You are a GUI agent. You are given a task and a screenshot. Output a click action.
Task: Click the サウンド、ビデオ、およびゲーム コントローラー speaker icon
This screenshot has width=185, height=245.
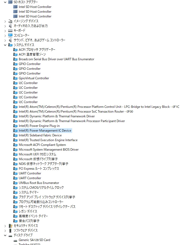(x=10, y=40)
